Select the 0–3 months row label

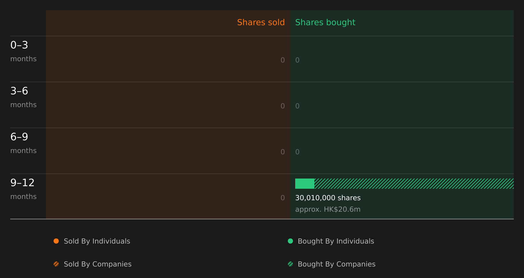click(x=23, y=51)
